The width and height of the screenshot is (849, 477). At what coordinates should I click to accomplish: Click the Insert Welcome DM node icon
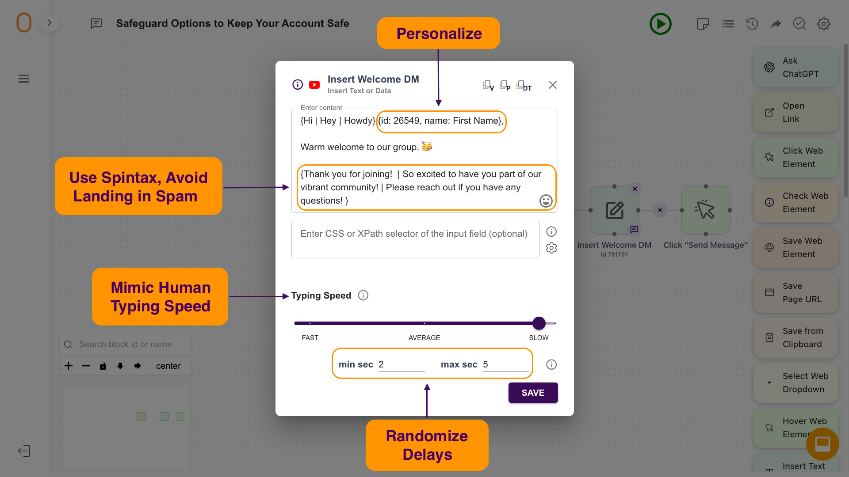point(614,210)
